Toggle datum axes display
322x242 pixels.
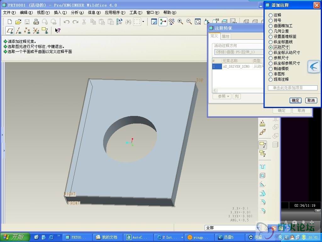(x=19, y=31)
